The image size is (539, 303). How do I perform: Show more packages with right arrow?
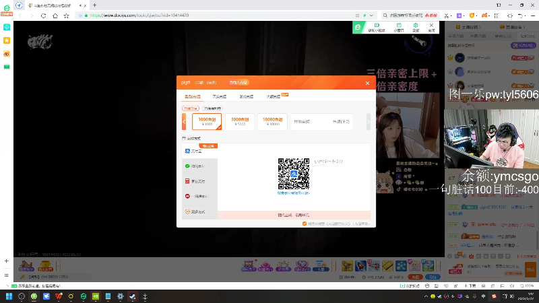[368, 122]
